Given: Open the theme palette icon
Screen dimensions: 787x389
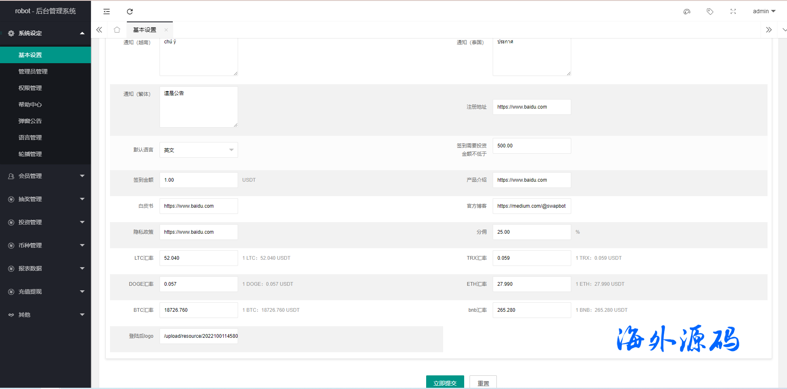Looking at the screenshot, I should click(687, 12).
